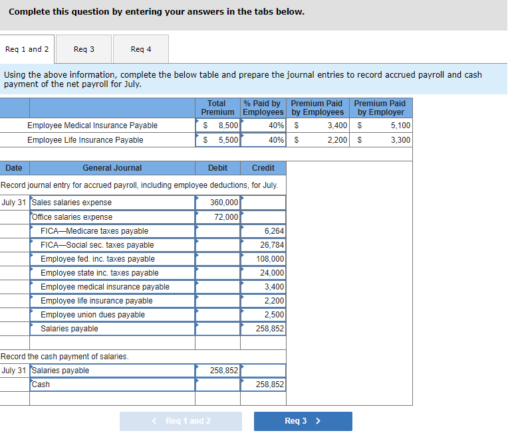The image size is (514, 435).
Task: Click the Req 3 next button
Action: pyautogui.click(x=303, y=421)
